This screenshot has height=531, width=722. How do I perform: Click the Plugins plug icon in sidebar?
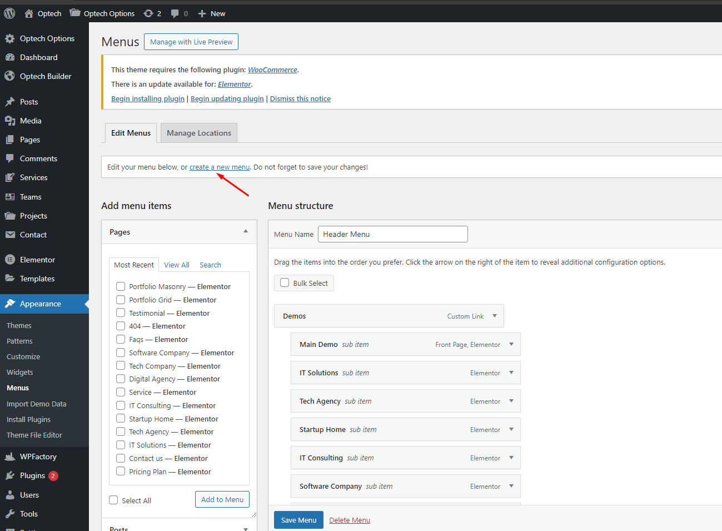tap(10, 475)
